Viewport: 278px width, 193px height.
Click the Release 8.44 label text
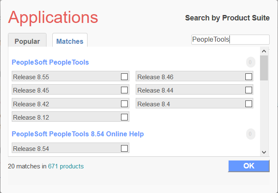(x=155, y=90)
